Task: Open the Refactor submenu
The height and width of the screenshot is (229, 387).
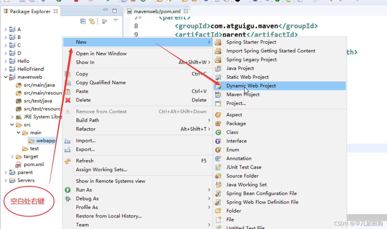Action: (x=137, y=129)
